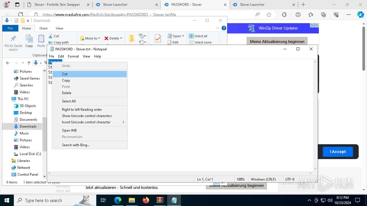Image resolution: width=367 pixels, height=206 pixels.
Task: Click Explorer help question mark icon
Action: click(224, 28)
